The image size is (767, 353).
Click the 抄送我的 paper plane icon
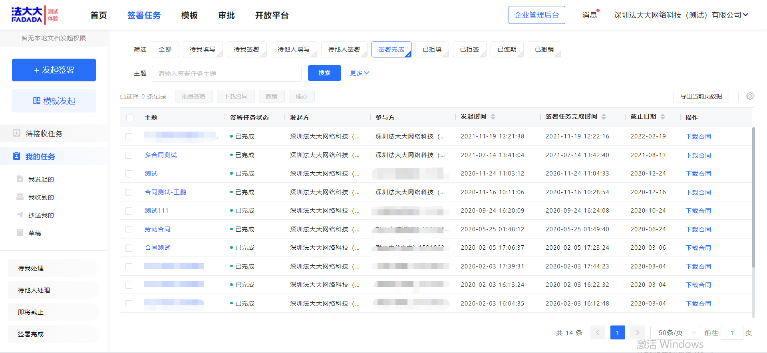pos(20,215)
